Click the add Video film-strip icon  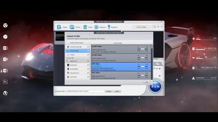click(x=59, y=27)
